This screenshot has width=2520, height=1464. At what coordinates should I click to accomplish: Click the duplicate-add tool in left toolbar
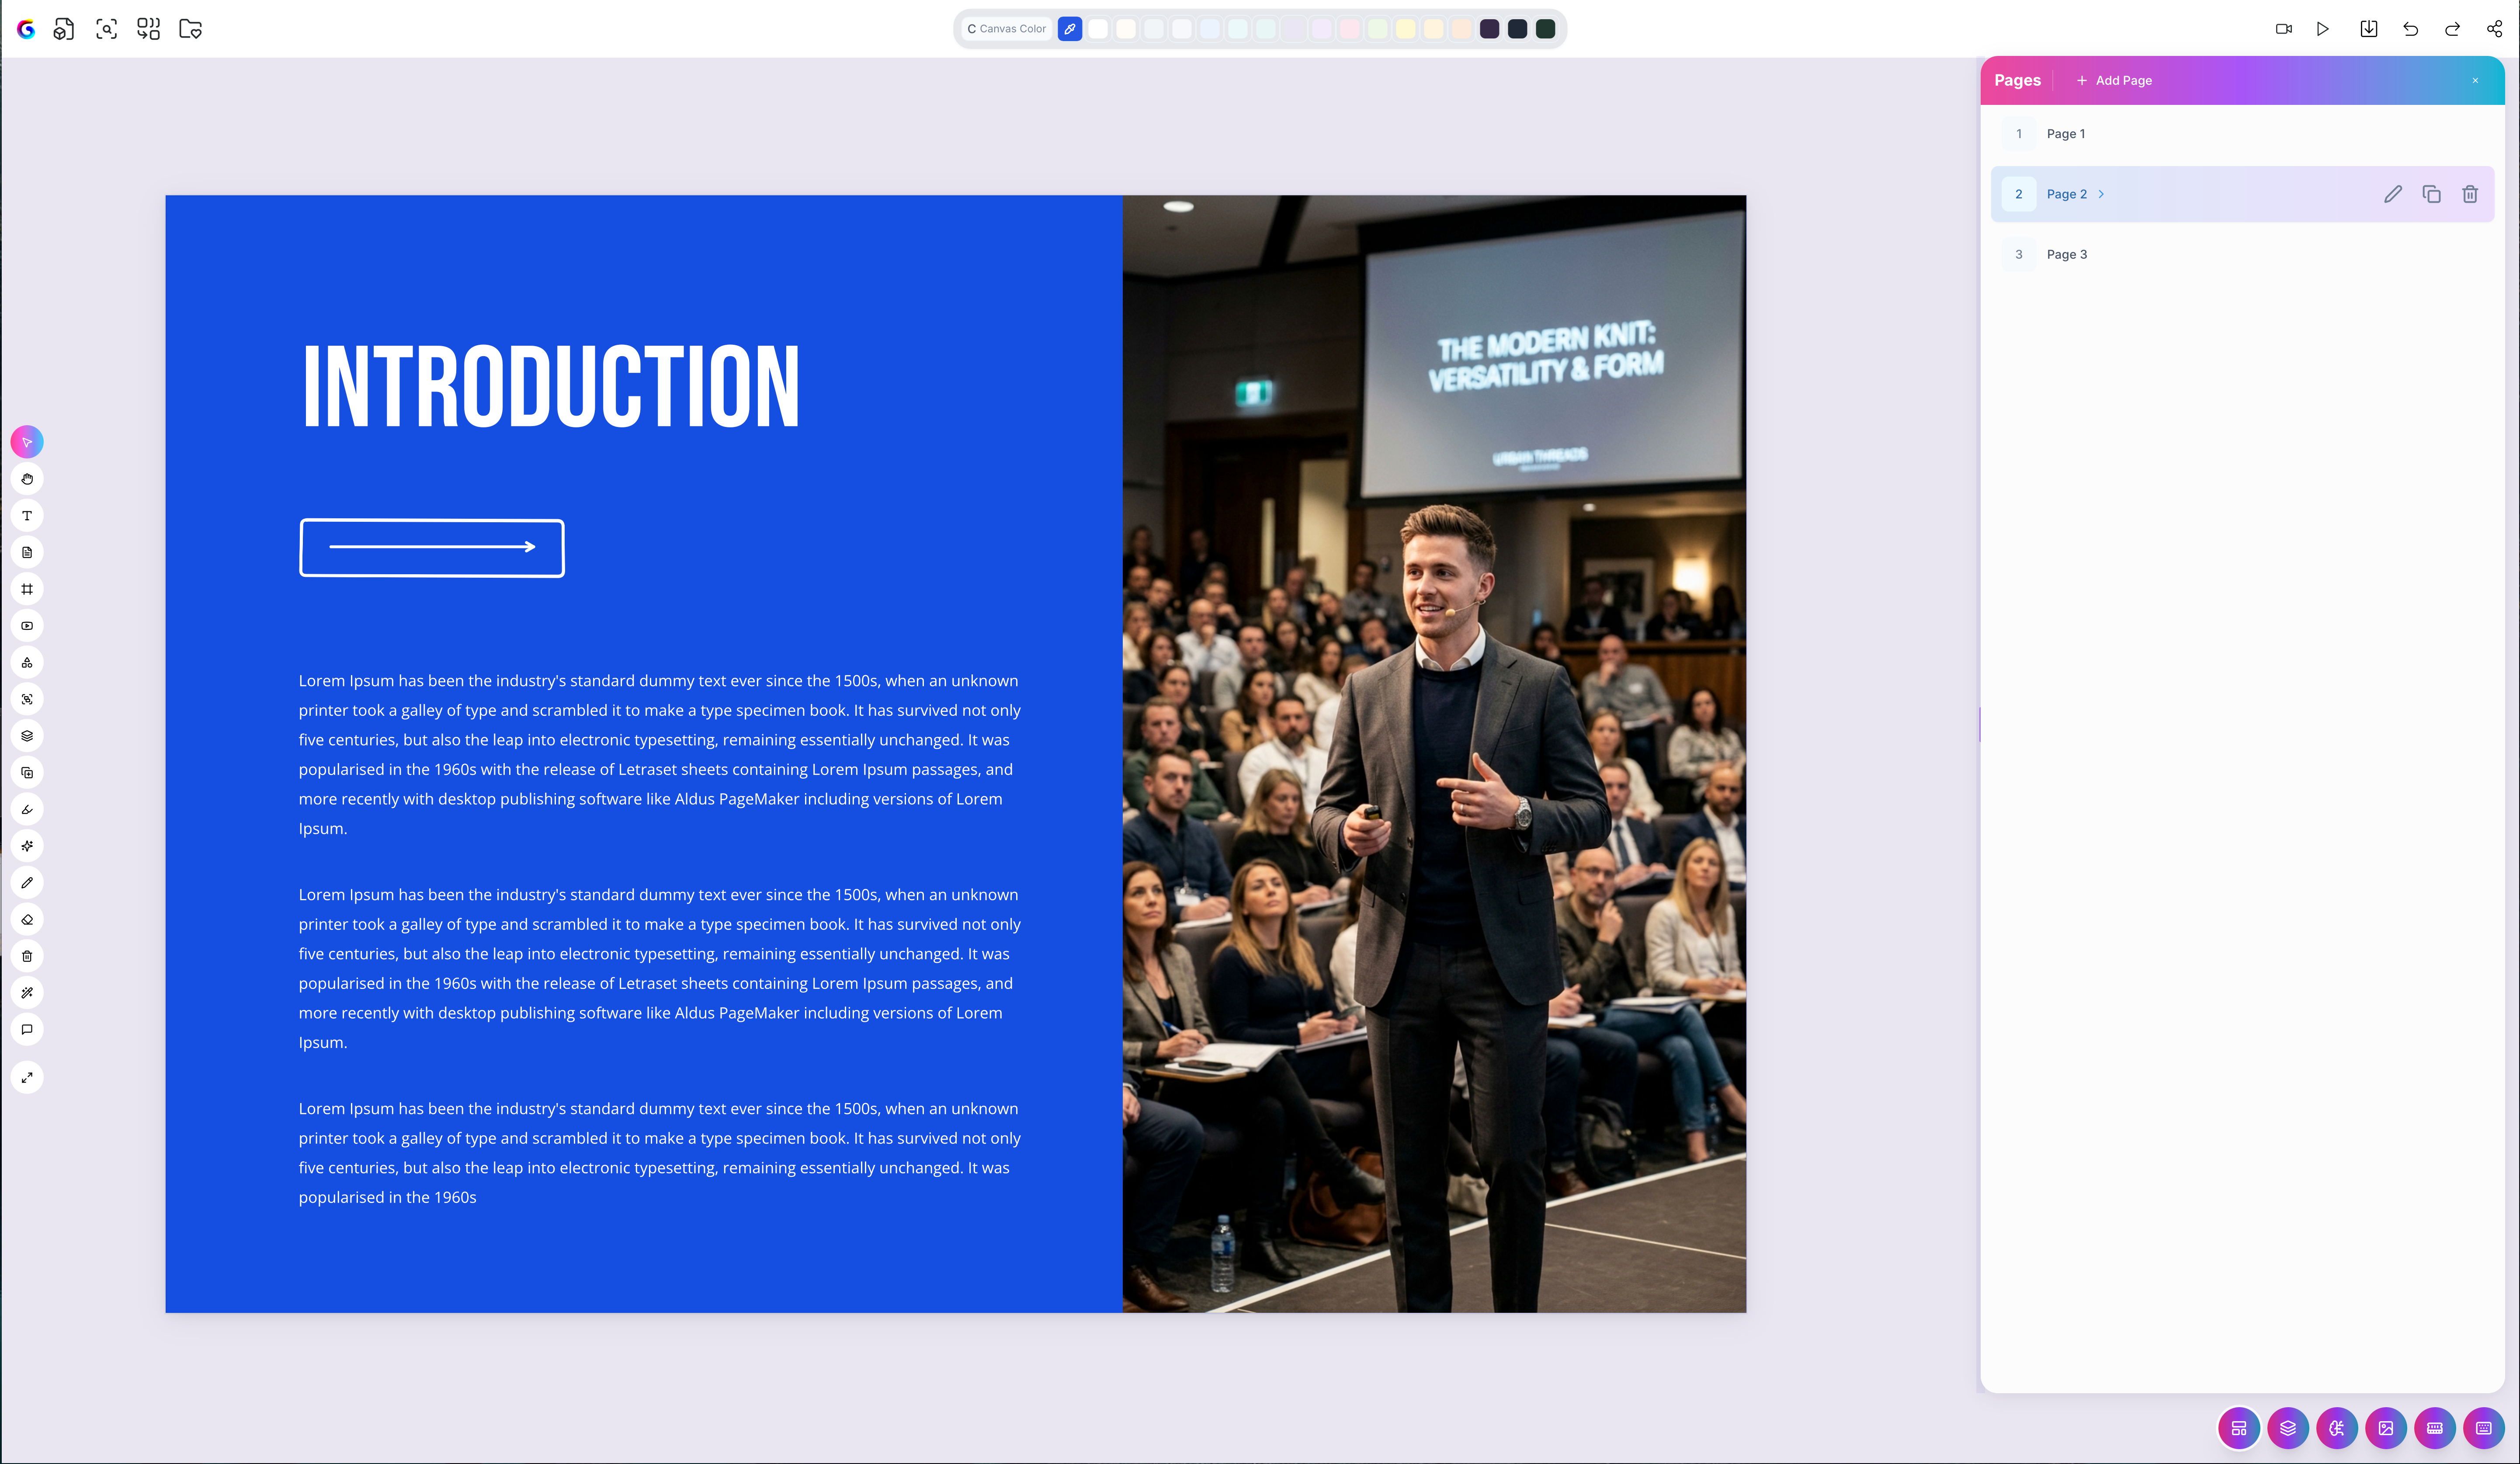click(x=27, y=773)
